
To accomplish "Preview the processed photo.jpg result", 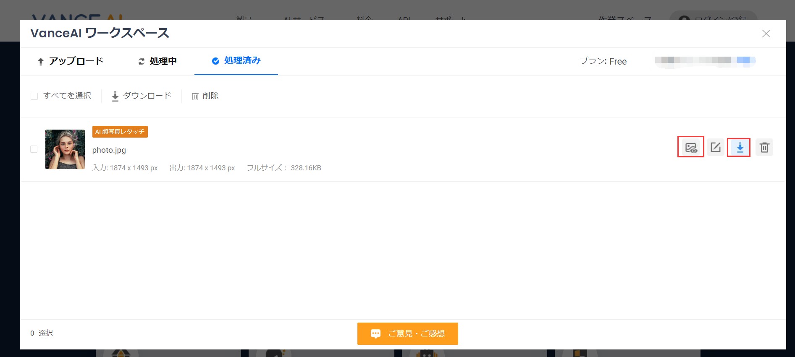I will [690, 147].
